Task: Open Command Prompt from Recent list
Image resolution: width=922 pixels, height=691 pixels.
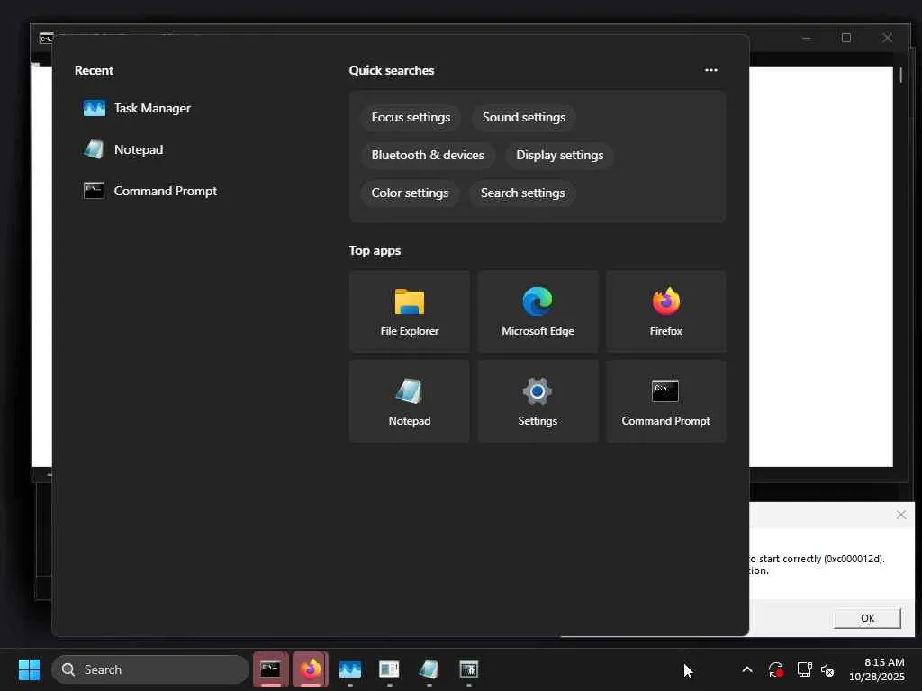Action: [150, 191]
